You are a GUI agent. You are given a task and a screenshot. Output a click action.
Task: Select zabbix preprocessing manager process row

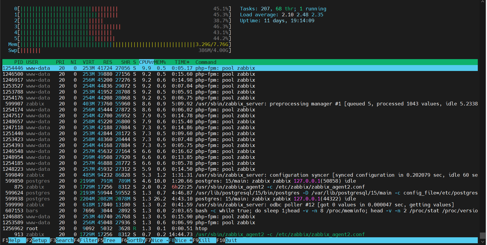click(x=240, y=104)
